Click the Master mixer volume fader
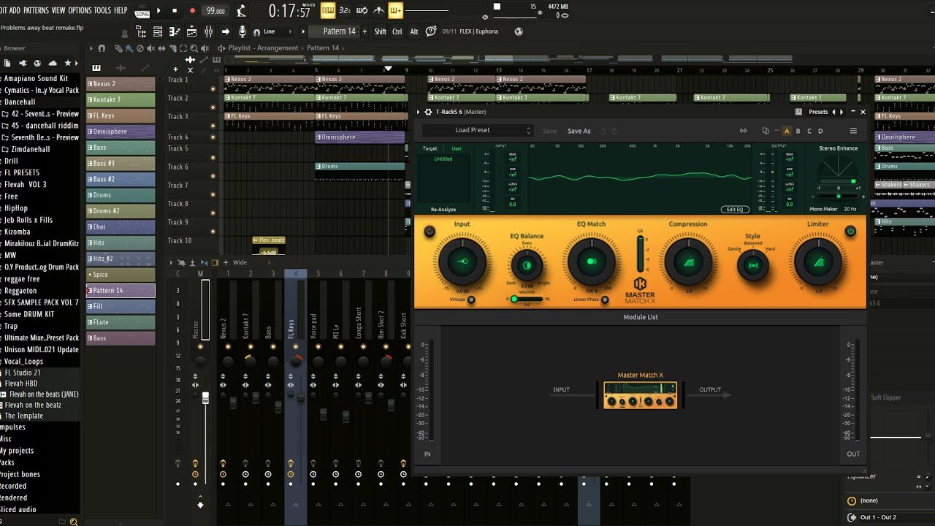 point(206,398)
